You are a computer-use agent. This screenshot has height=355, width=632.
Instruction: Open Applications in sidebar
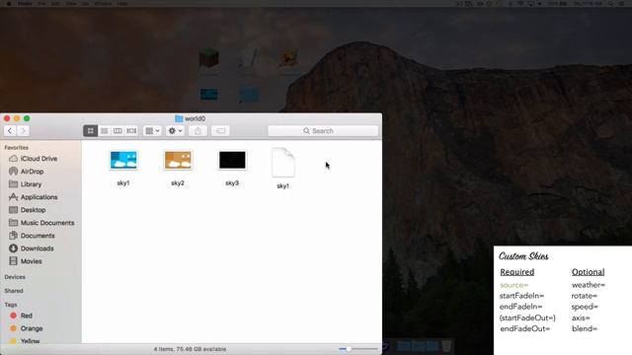click(39, 197)
